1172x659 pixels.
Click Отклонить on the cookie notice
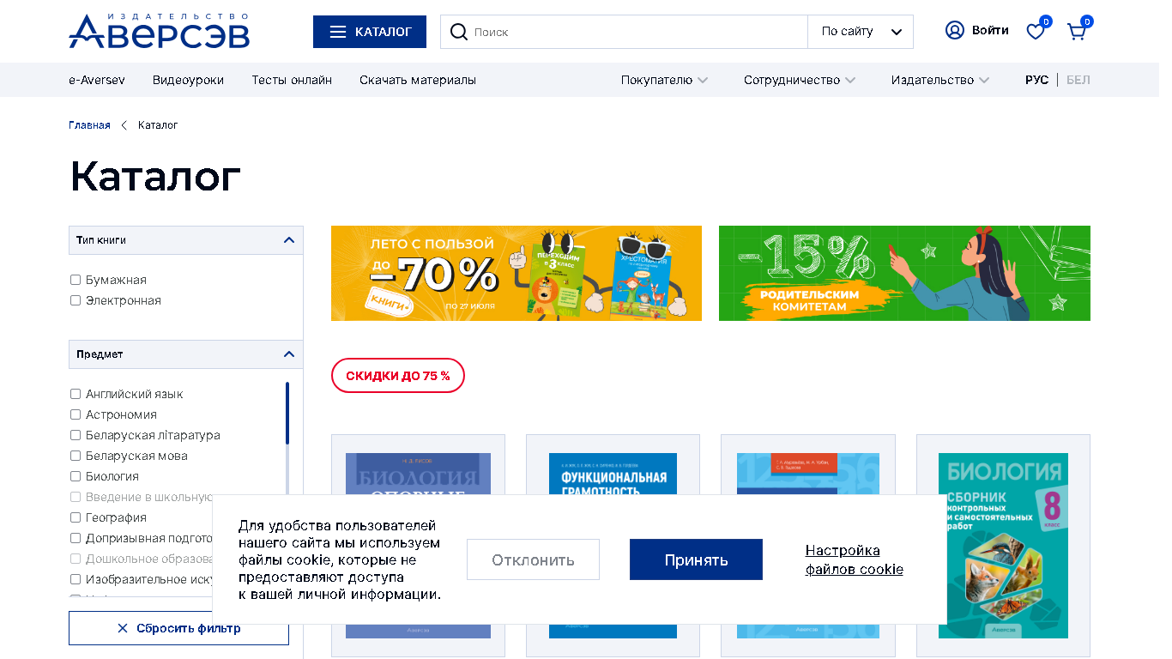click(533, 559)
